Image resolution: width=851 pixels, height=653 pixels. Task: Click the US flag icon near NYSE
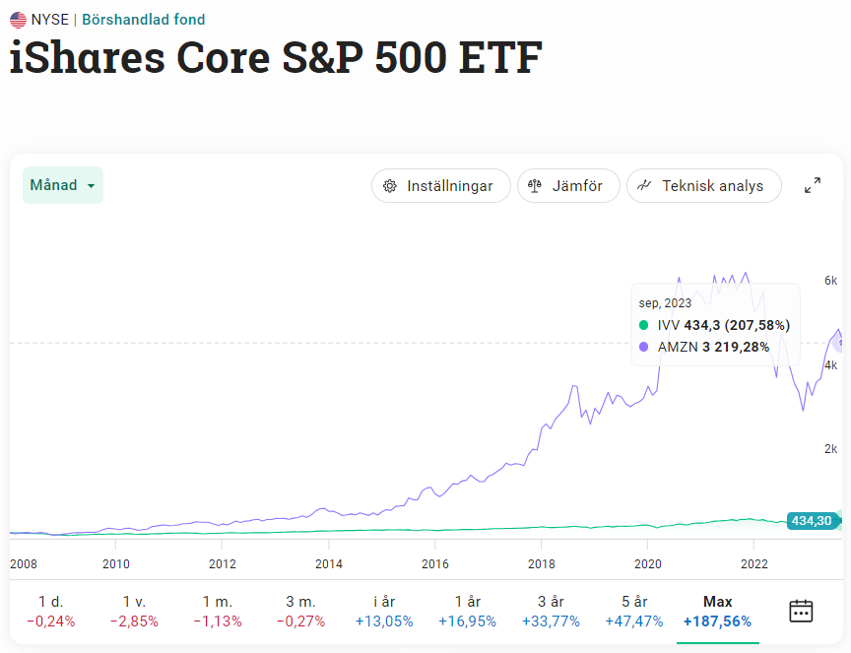(x=18, y=20)
